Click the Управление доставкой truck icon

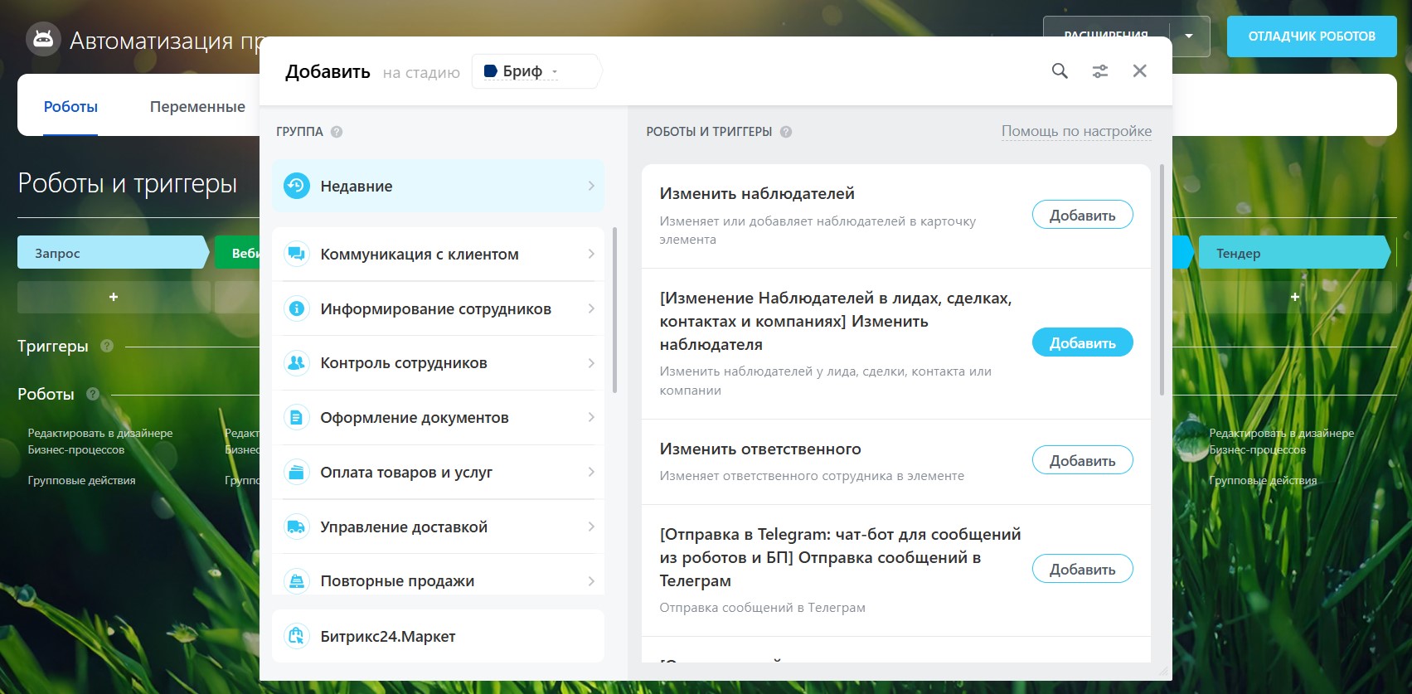(296, 527)
